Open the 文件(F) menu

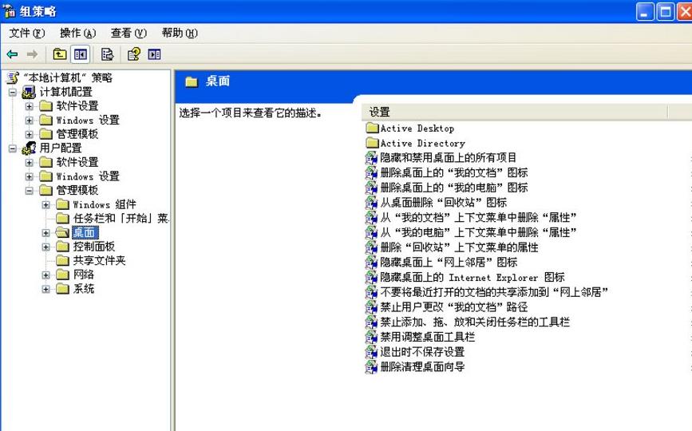(27, 33)
